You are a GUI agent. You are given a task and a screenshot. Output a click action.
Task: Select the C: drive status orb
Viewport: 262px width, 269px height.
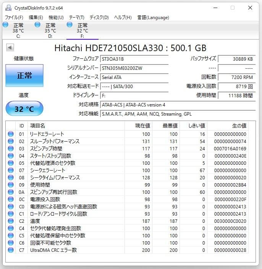(5, 25)
